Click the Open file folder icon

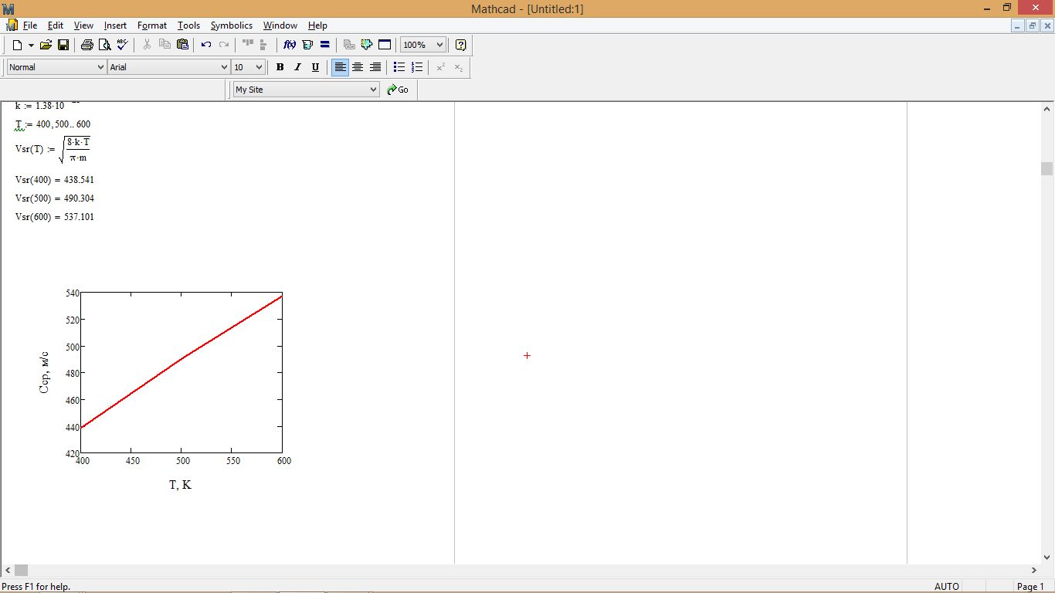pos(46,45)
